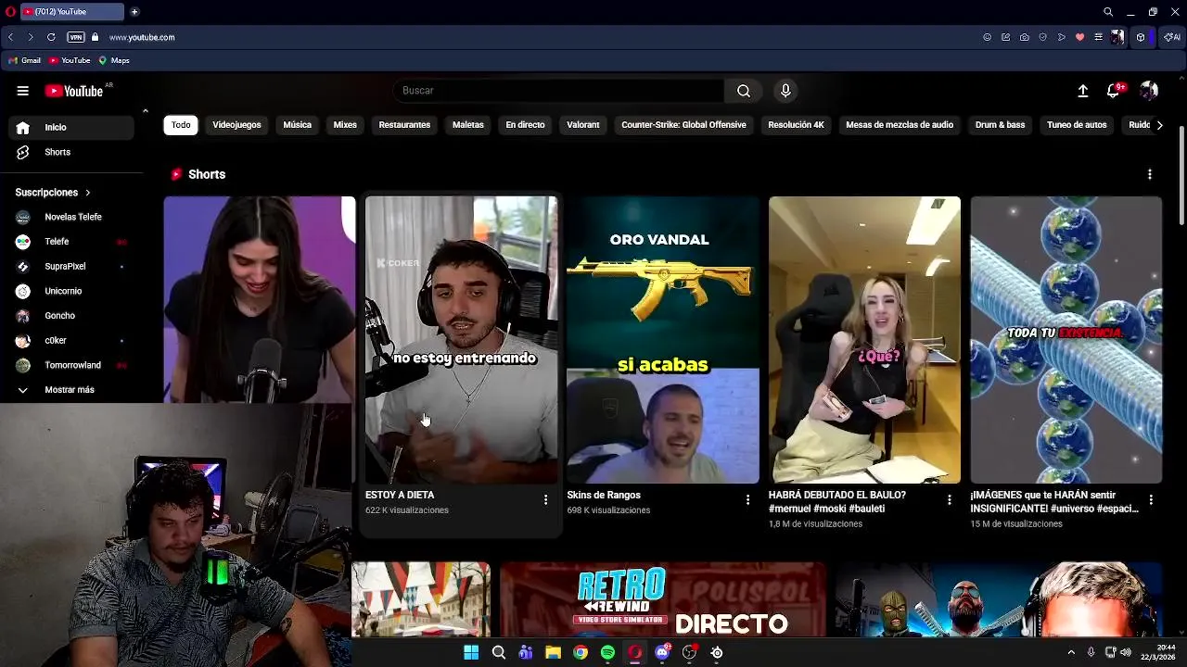Image resolution: width=1187 pixels, height=667 pixels.
Task: Open Shorts in sidebar
Action: (70, 152)
